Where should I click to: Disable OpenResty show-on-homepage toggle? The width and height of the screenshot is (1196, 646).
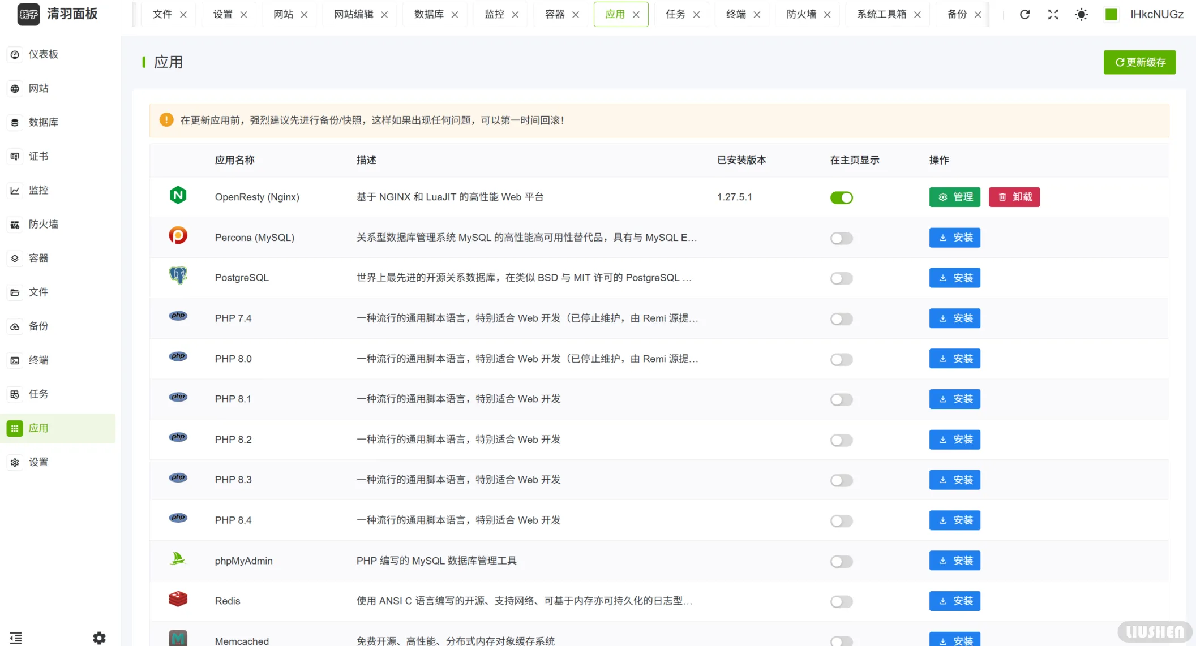(841, 197)
